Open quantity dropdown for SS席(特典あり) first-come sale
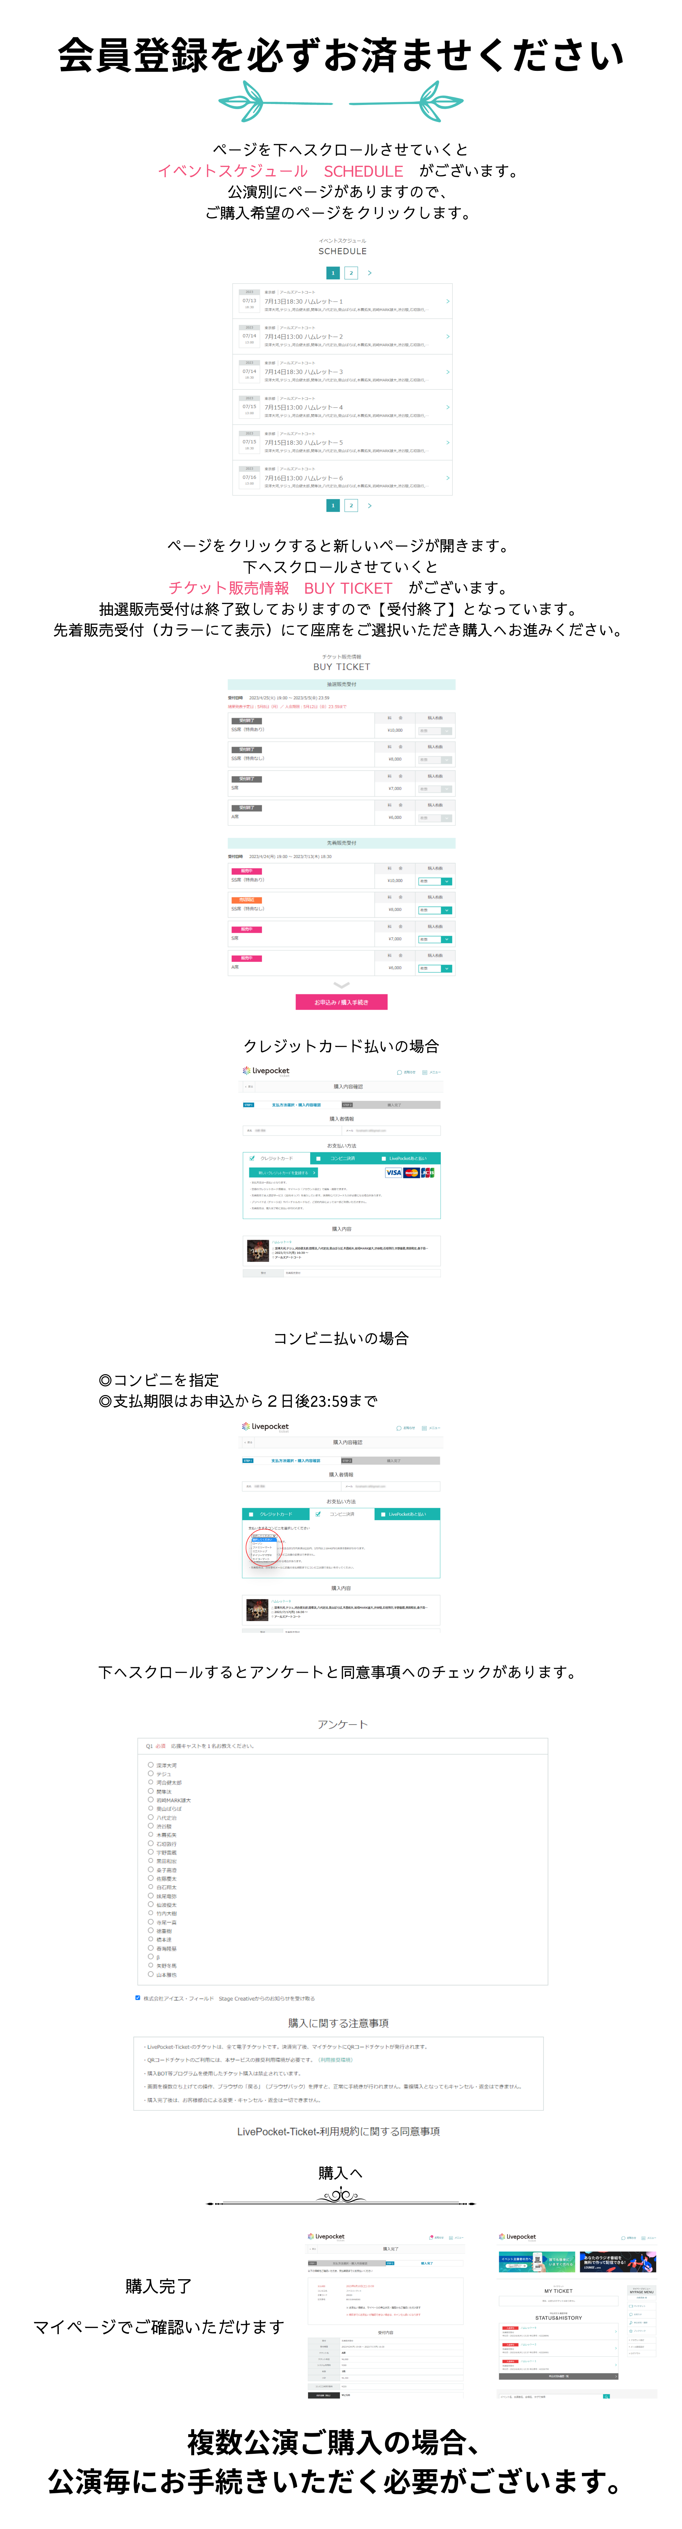 click(x=435, y=882)
